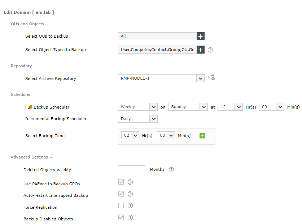Show help for Auto-restart Interrupted Backup
The width and height of the screenshot is (302, 224).
click(130, 194)
